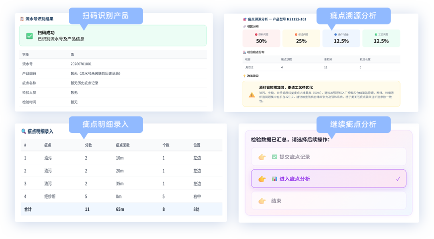434x239 pixels.
Task: Click the 值 column header
Action: pos(72,54)
